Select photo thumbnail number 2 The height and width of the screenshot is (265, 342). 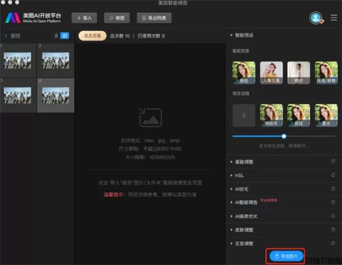point(56,62)
